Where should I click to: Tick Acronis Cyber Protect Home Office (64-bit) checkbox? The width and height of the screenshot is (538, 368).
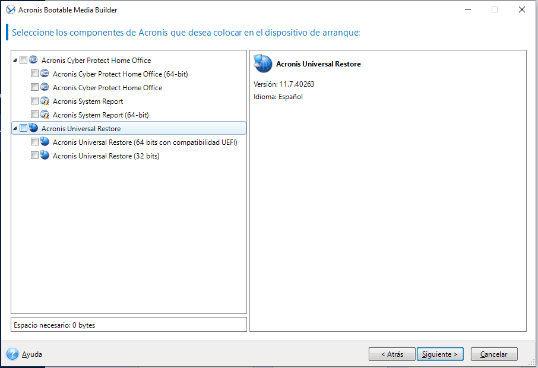[x=34, y=74]
